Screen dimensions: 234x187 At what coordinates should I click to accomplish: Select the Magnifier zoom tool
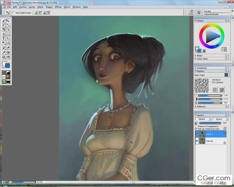click(x=4, y=57)
